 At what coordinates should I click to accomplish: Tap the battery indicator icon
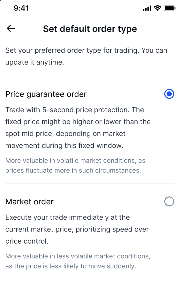(169, 8)
